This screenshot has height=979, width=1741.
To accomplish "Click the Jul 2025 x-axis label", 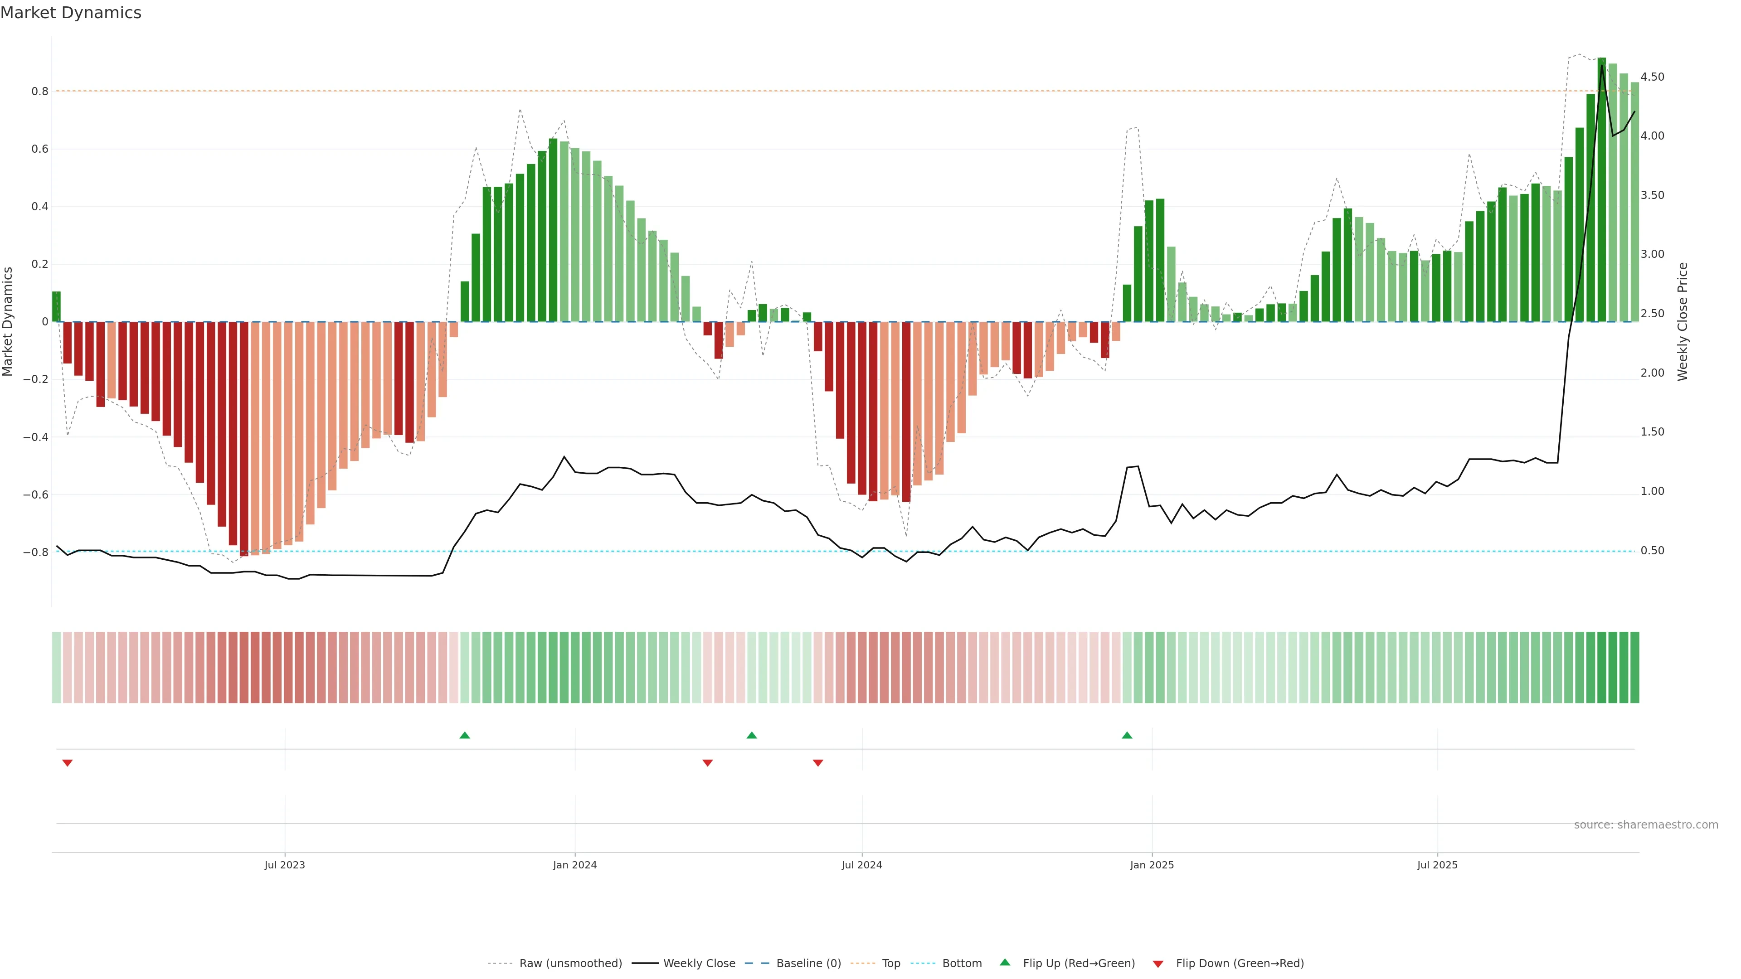I will [x=1438, y=865].
